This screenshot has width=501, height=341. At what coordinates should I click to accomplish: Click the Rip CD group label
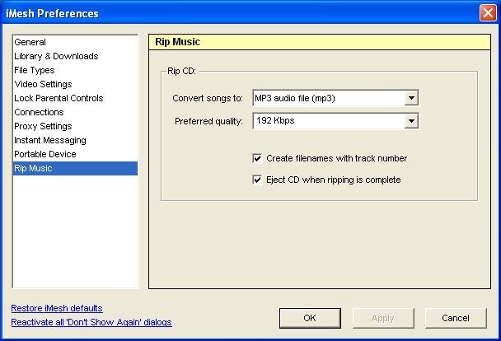click(x=181, y=71)
